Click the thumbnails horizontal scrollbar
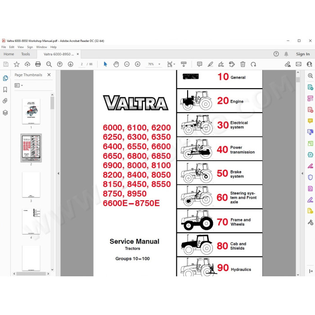Viewport: 315px width, 315px height. click(x=31, y=274)
